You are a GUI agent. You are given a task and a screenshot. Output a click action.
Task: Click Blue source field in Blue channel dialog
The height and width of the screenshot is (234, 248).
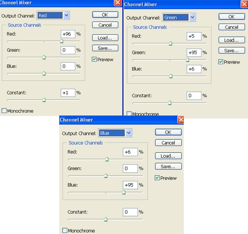coord(130,185)
